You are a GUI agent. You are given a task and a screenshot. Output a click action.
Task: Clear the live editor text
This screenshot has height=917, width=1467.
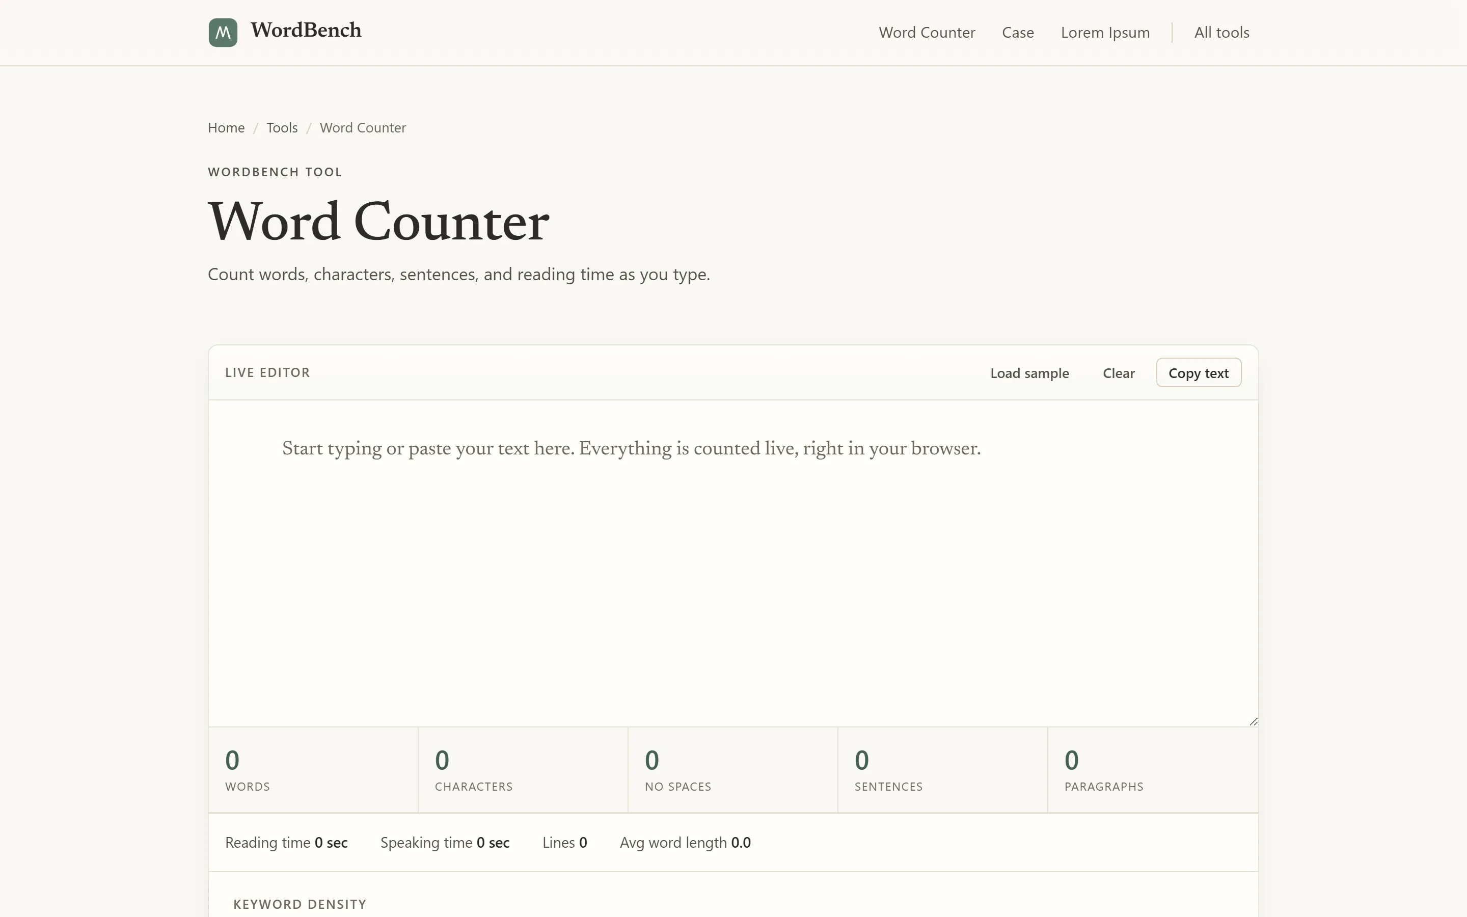(x=1119, y=373)
